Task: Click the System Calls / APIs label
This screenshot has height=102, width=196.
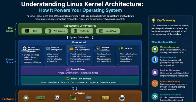Action: tap(79, 37)
